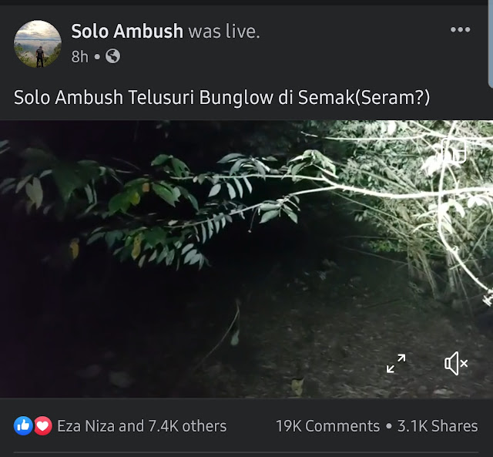
Task: Click the red heart Love reaction icon
Action: (x=43, y=426)
